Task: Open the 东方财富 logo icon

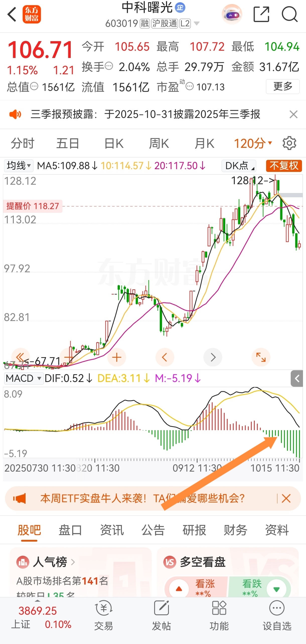Action: pyautogui.click(x=32, y=15)
